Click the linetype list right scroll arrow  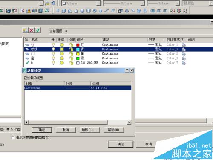coord(129,122)
